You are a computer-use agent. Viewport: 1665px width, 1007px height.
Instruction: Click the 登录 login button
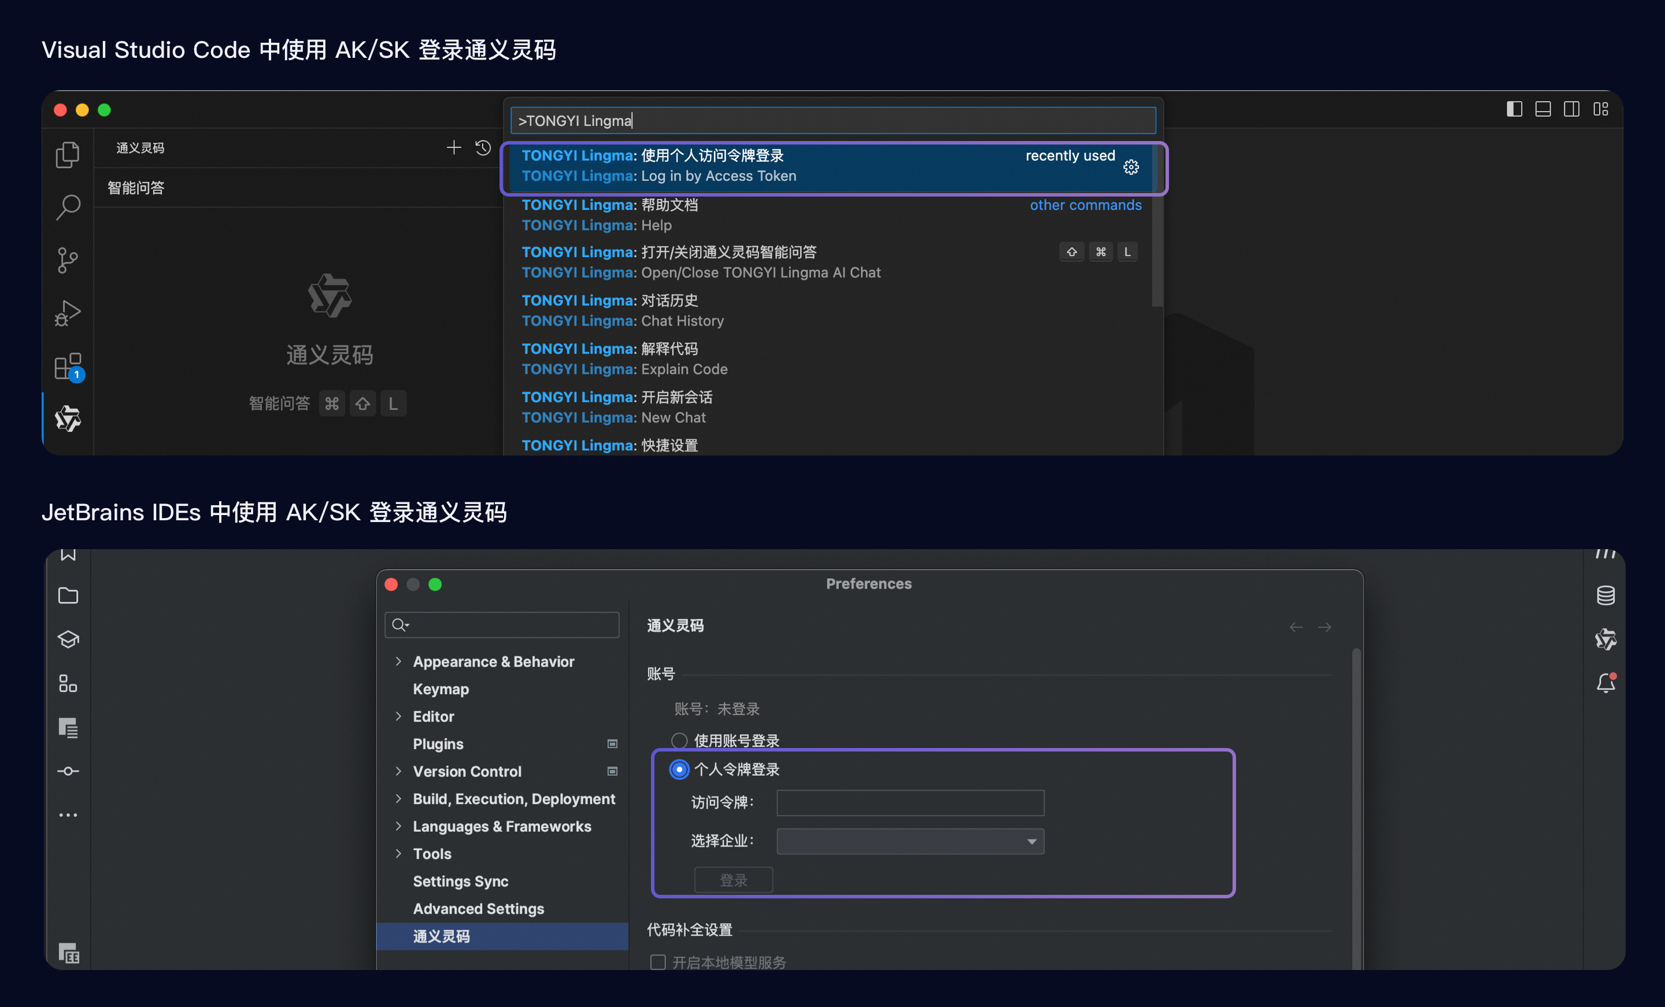tap(733, 880)
